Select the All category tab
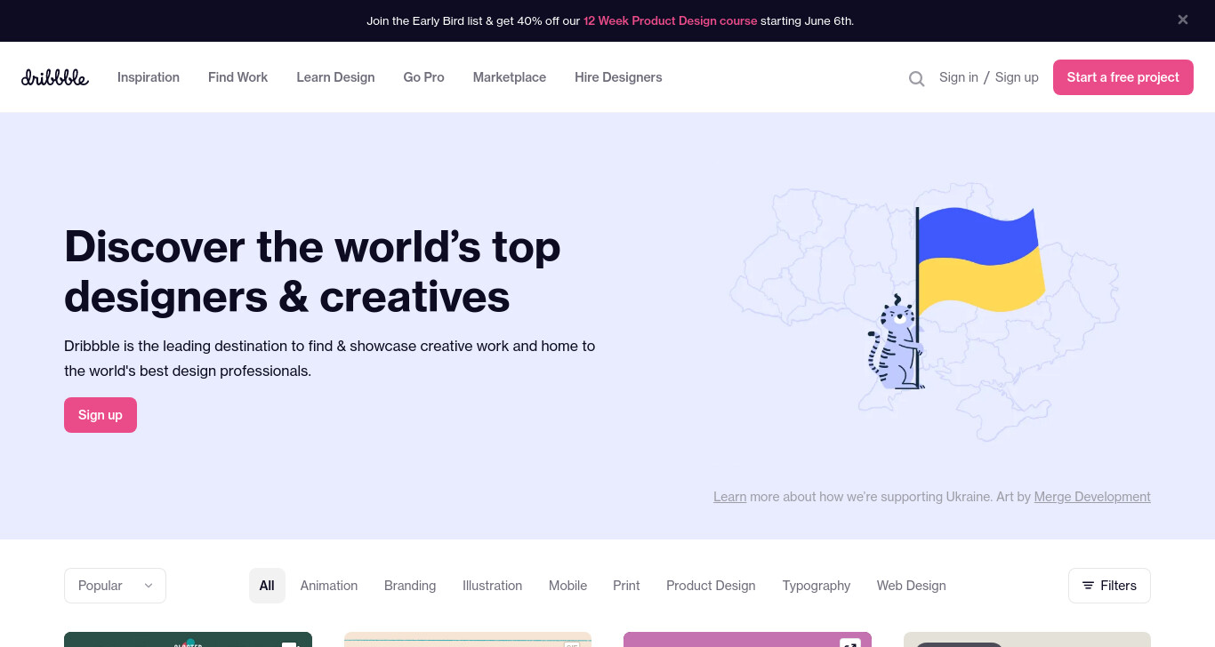The height and width of the screenshot is (647, 1215). coord(267,586)
